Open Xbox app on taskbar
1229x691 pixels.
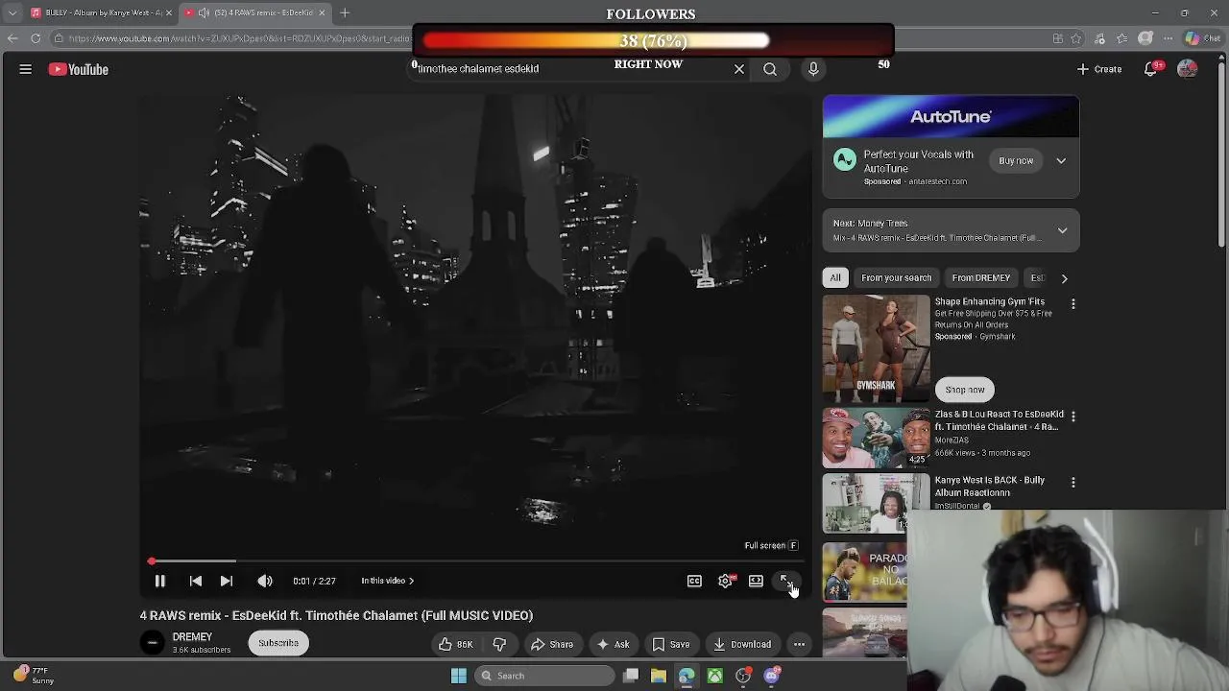point(715,676)
